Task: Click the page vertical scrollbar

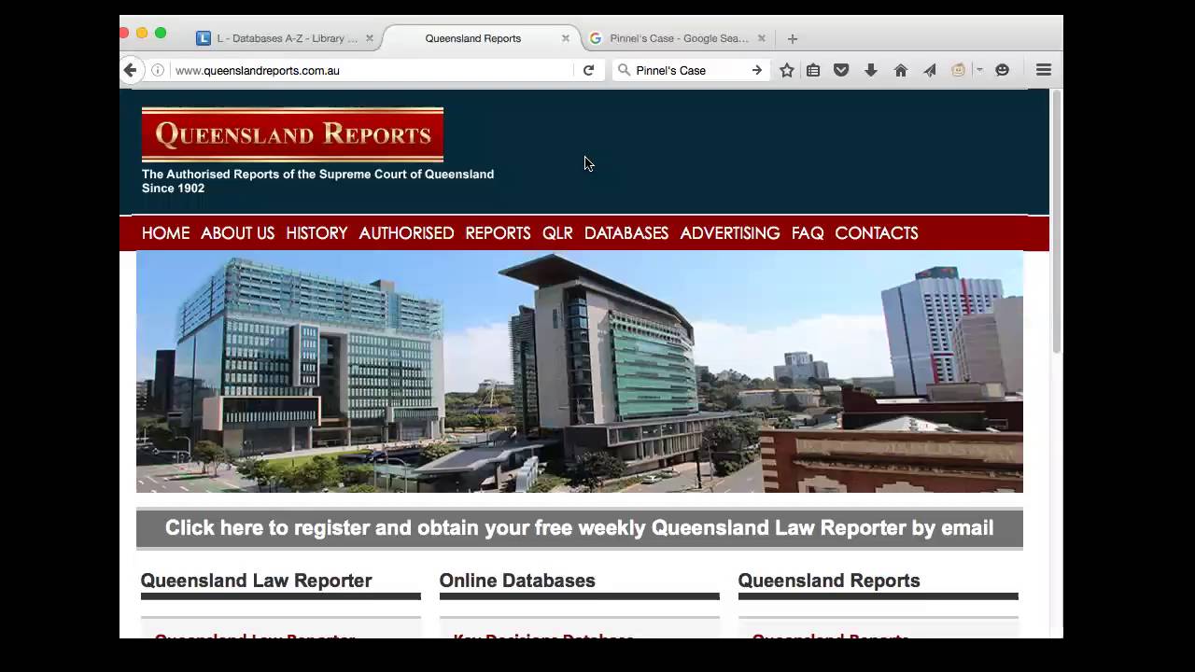Action: (1057, 222)
